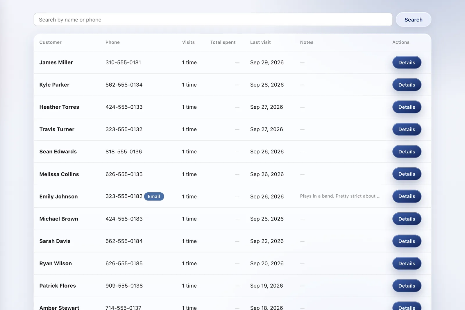Click the Search button
This screenshot has height=310, width=465.
(413, 19)
